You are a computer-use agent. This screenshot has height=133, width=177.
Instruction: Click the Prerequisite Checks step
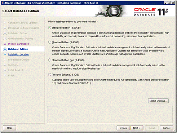[19, 60]
